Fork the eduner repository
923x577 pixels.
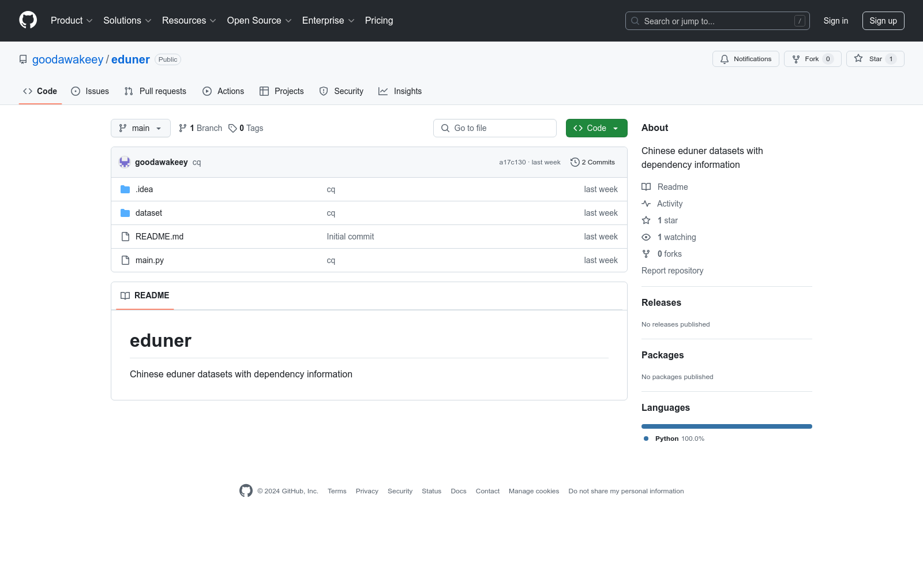coord(813,59)
